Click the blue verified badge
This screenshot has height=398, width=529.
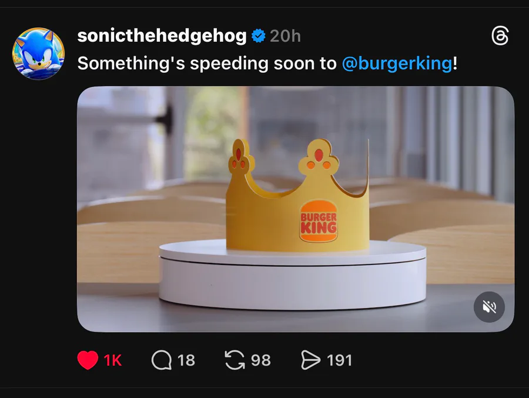coord(258,36)
